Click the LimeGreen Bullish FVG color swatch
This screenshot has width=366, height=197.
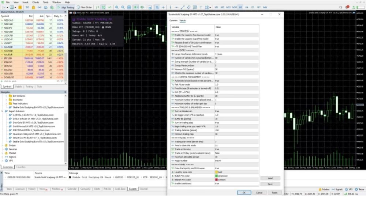point(216,176)
